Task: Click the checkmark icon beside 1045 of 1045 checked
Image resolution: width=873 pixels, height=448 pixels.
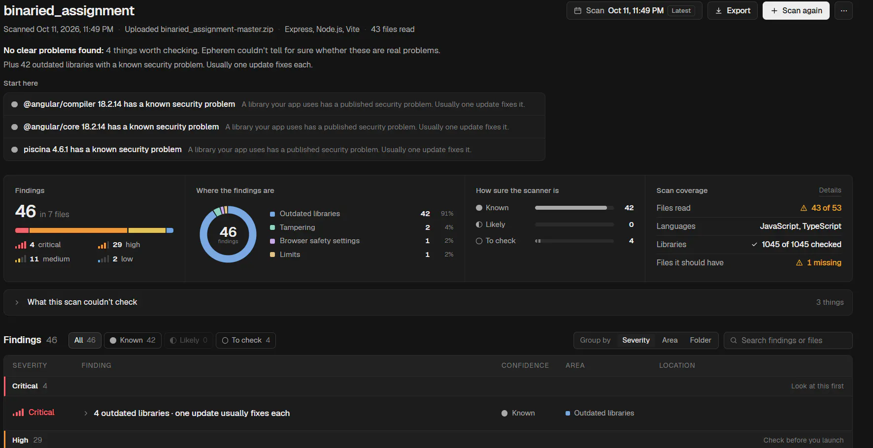Action: 754,245
